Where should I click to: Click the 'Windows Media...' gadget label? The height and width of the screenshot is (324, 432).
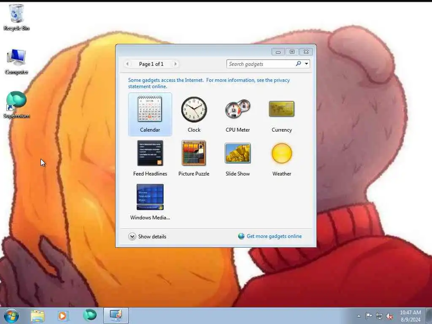(150, 217)
